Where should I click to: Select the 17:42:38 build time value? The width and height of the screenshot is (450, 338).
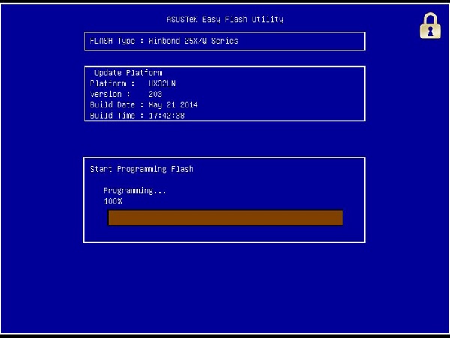(x=166, y=115)
